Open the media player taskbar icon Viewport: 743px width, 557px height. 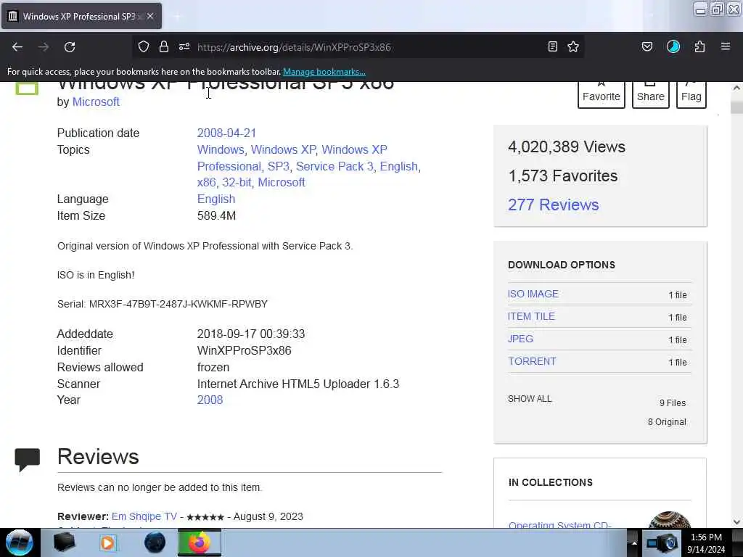pos(108,542)
